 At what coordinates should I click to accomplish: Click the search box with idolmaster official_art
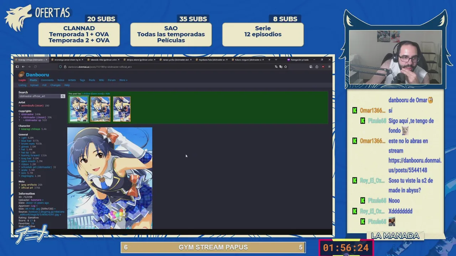(40, 96)
